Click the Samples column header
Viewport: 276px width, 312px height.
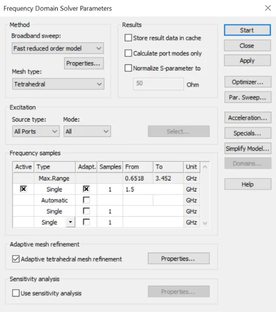(x=110, y=167)
